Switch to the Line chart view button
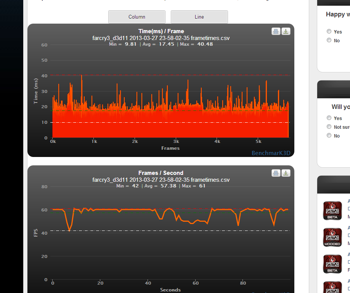350x293 pixels. 199,17
